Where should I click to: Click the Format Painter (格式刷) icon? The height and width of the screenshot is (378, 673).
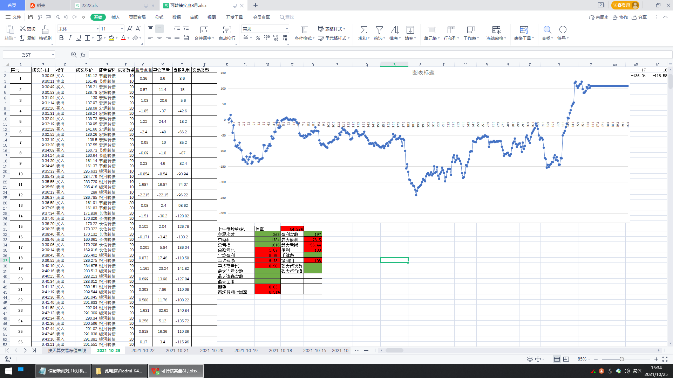point(45,29)
